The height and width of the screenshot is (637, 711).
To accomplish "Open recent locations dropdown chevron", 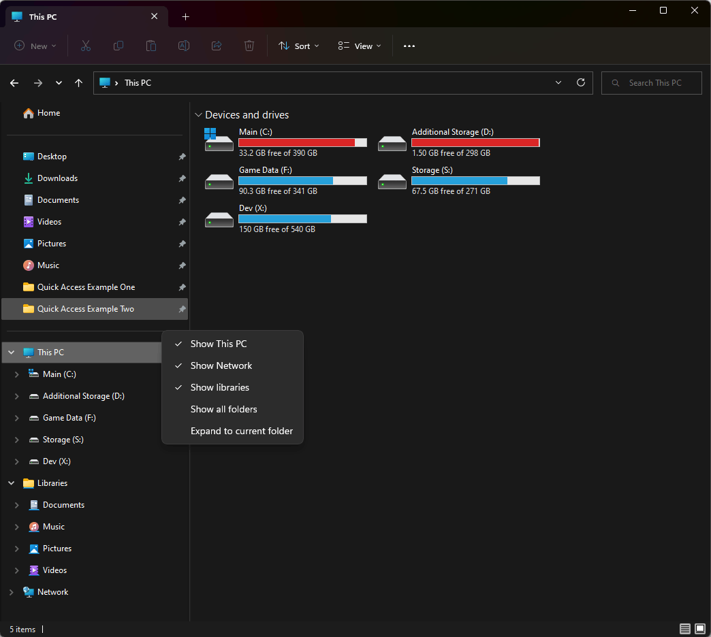I will point(59,83).
